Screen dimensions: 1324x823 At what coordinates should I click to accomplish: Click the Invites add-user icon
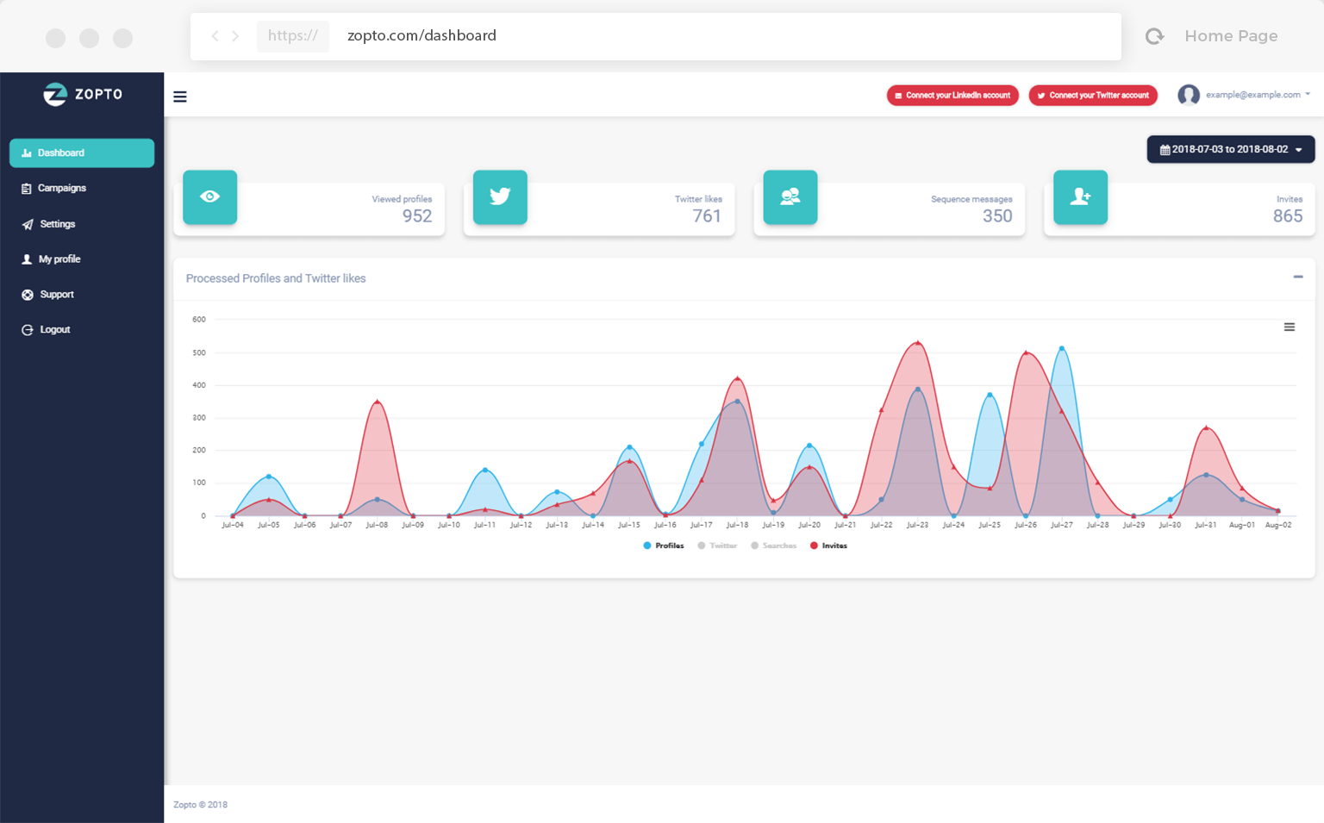pyautogui.click(x=1080, y=196)
